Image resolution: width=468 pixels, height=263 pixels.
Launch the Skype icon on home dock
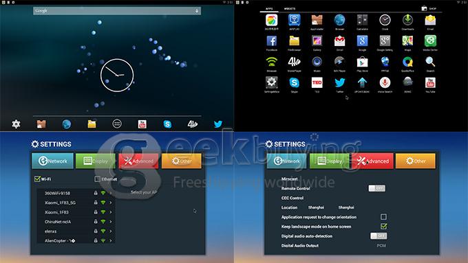167,124
